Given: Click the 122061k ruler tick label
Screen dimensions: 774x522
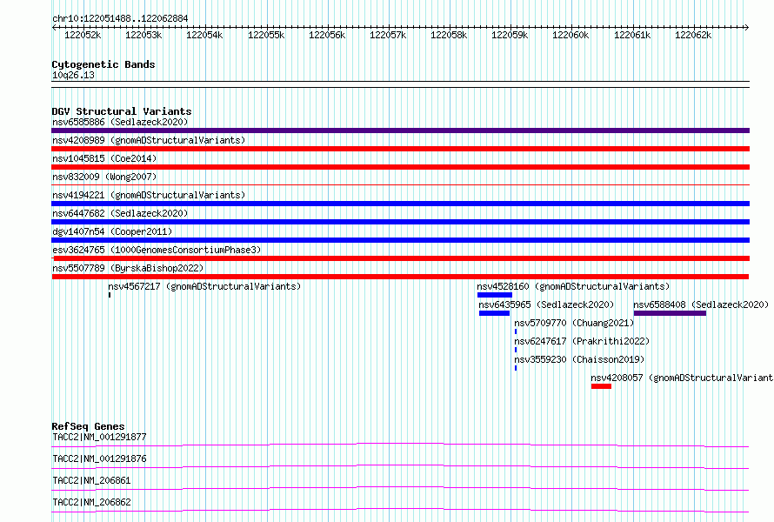Looking at the screenshot, I should coord(632,35).
